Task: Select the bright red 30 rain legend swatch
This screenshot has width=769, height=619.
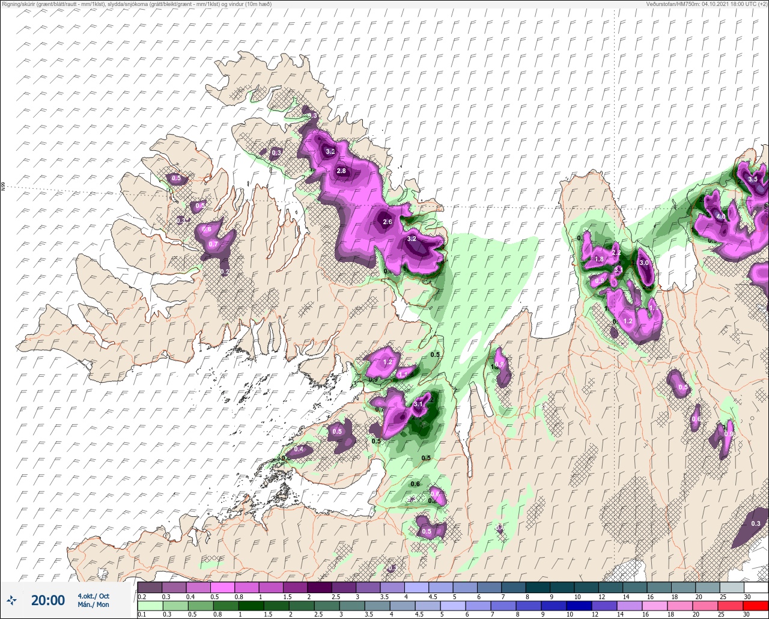Action: pyautogui.click(x=756, y=606)
